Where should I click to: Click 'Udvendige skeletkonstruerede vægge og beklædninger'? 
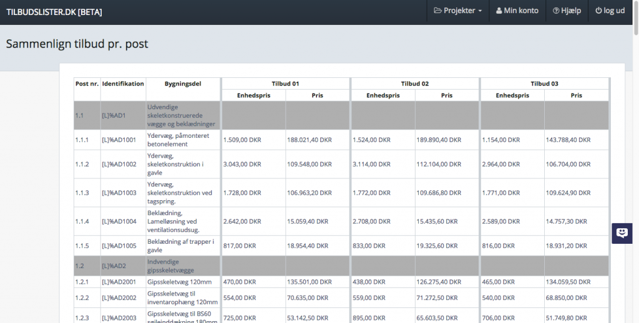click(x=182, y=116)
